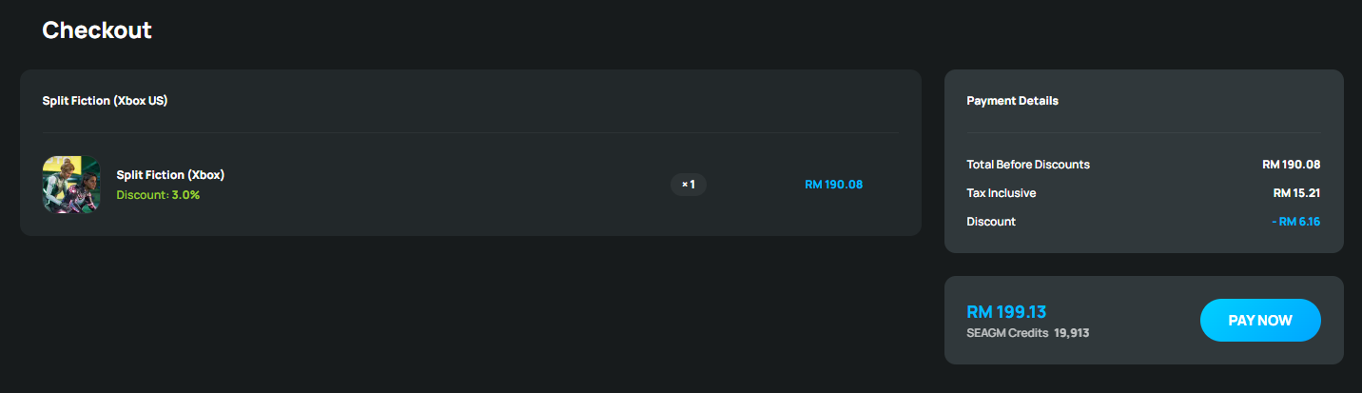
Task: Select the Split Fiction (Xbox US) section header
Action: (x=105, y=100)
